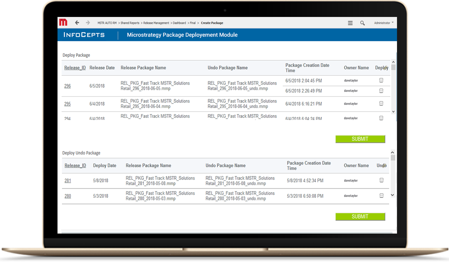Click the MicroStrategy red logo icon
449x262 pixels.
click(x=63, y=22)
